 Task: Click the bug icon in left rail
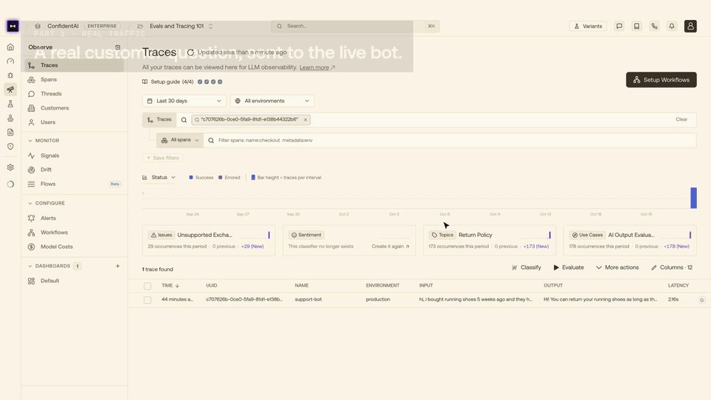[x=10, y=76]
